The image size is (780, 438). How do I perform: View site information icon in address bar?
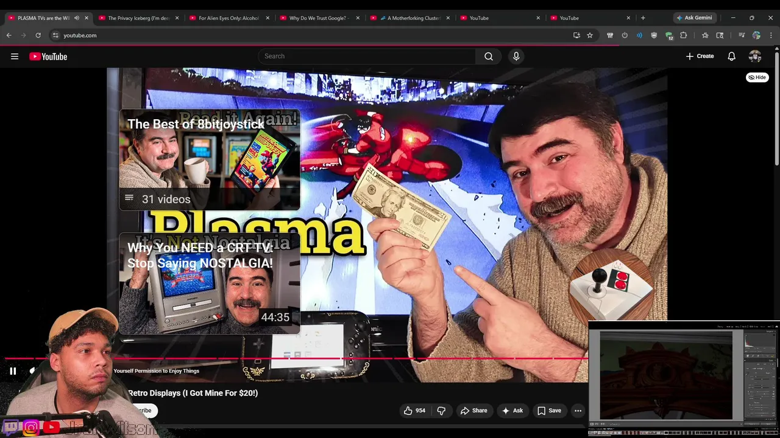tap(55, 35)
